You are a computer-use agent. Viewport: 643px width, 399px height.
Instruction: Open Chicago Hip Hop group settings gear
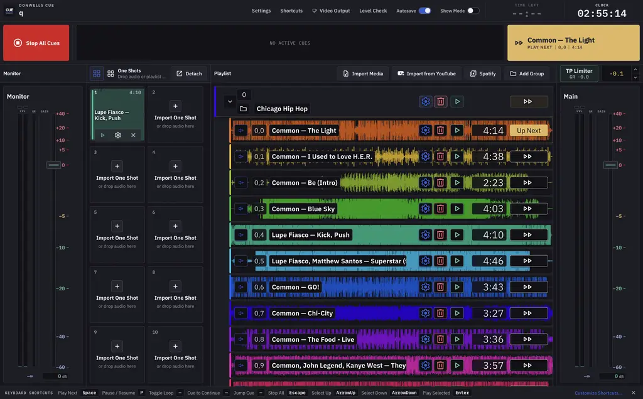pos(426,101)
